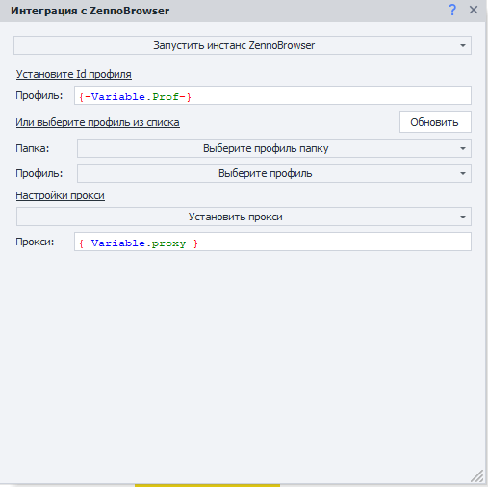Click the Прокси: label next to proxy field
Screen dimensions: 488x487
click(x=35, y=242)
